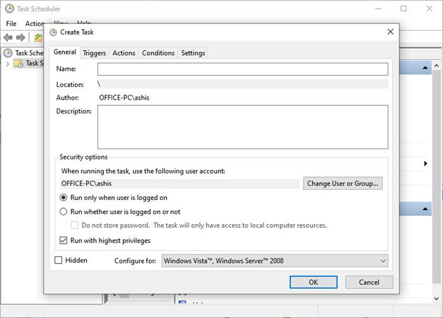The height and width of the screenshot is (318, 443).
Task: Select Run whether user is logged on or not
Action: point(63,212)
